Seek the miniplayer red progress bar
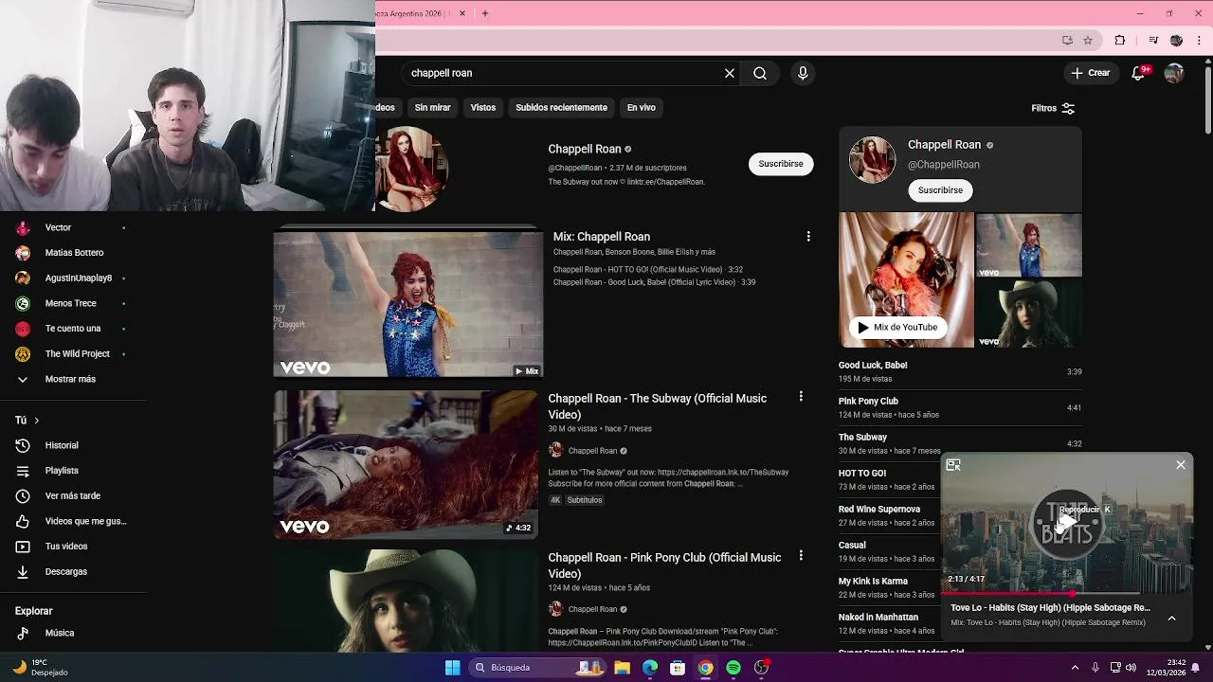The image size is (1213, 682). [1067, 594]
